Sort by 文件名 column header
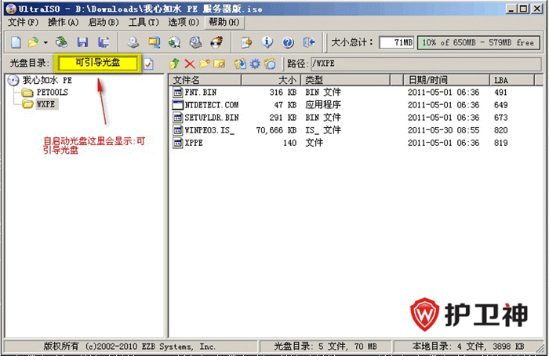 click(x=205, y=80)
